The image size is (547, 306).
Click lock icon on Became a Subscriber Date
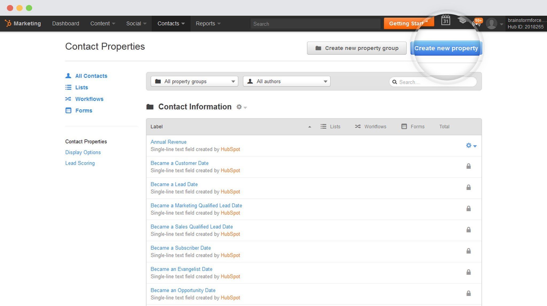pos(468,251)
